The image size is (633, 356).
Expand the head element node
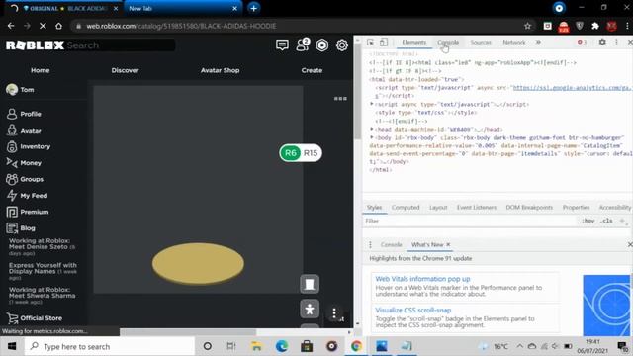372,130
